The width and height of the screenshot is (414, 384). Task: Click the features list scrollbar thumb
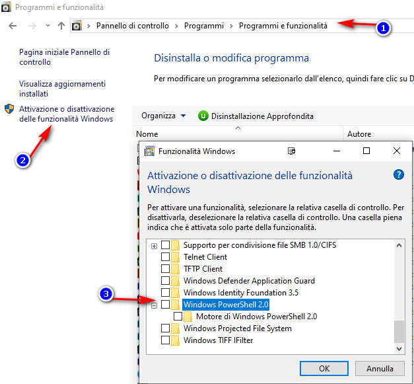[399, 331]
